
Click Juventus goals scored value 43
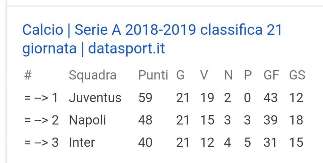[x=270, y=98]
